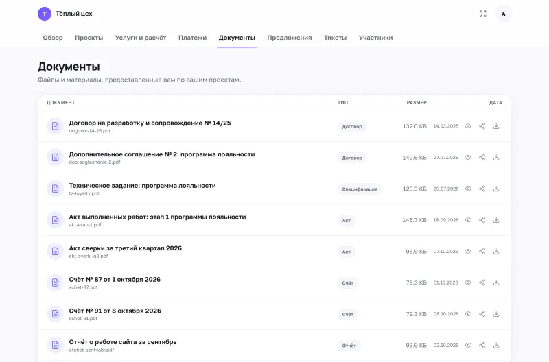
Task: Open Отчёт о работе сайта за сентябрь title
Action: (123, 342)
